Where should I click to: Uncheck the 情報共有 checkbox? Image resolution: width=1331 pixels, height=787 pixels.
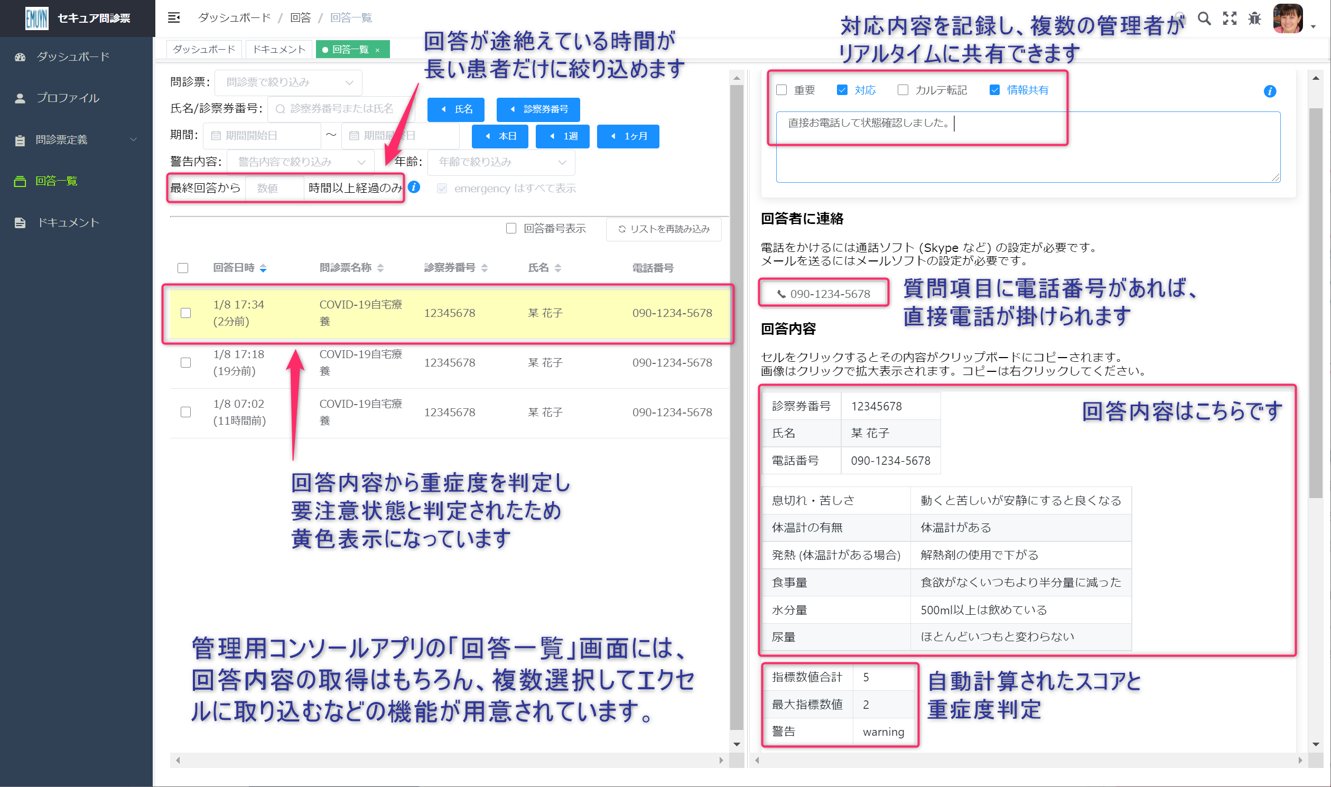(x=994, y=90)
